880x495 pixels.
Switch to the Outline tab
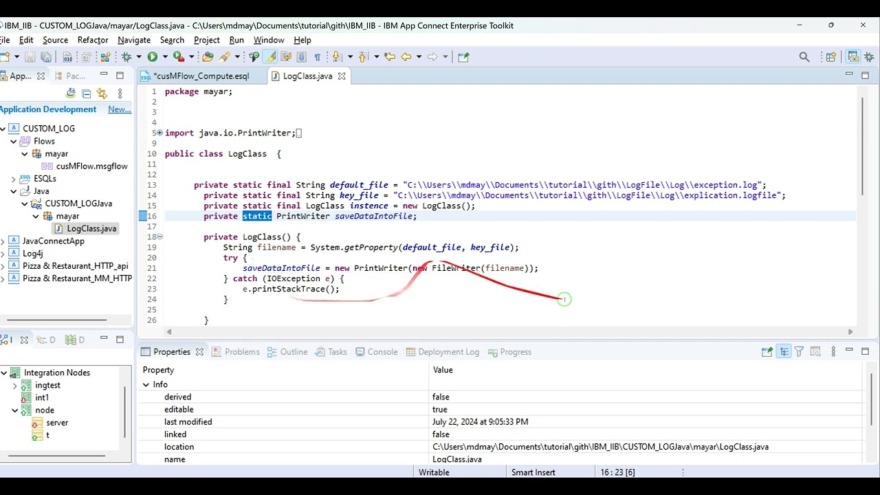coord(287,352)
